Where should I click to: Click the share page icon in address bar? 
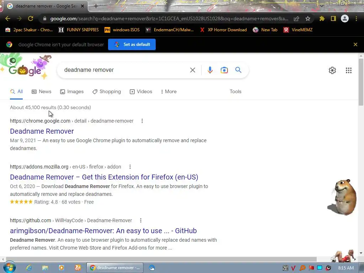pyautogui.click(x=296, y=18)
